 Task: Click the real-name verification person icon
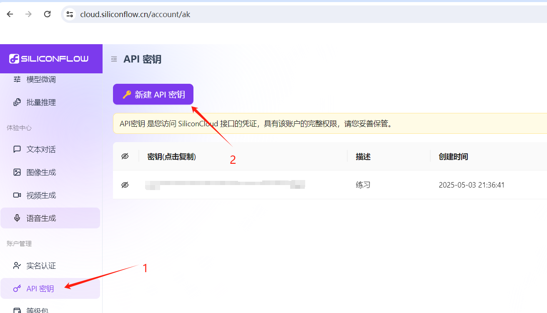[x=17, y=265]
